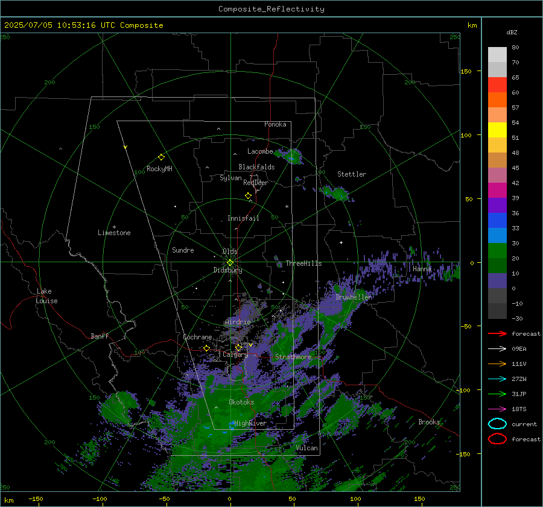The width and height of the screenshot is (543, 507).
Task: Click the yellow diamond marker by RockyMH
Action: [161, 157]
